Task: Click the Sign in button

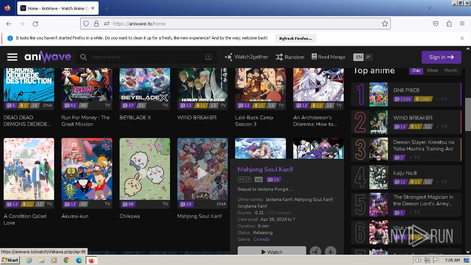Action: (x=441, y=57)
